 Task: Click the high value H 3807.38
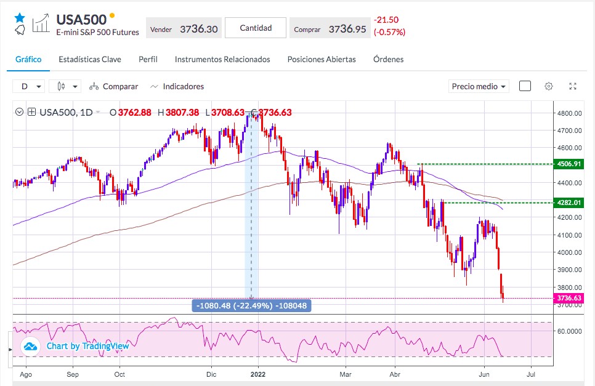(x=179, y=112)
